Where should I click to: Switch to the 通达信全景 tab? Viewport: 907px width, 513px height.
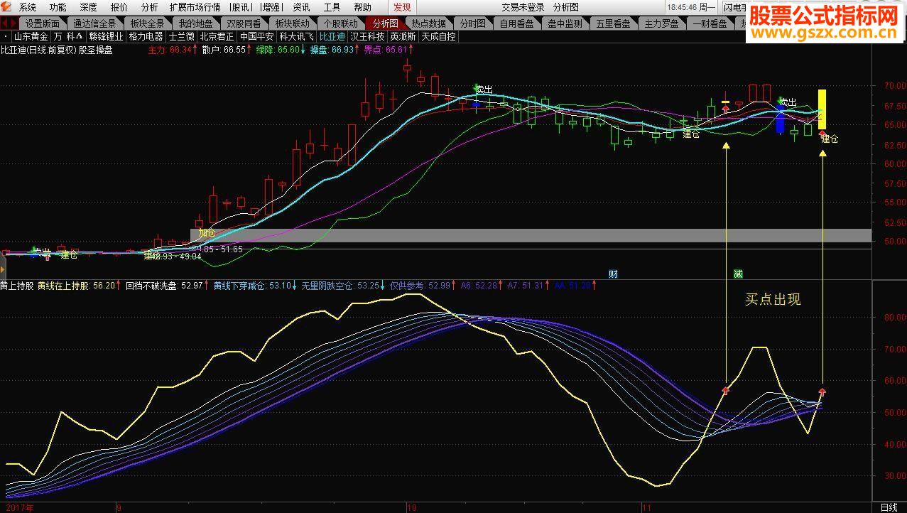94,23
